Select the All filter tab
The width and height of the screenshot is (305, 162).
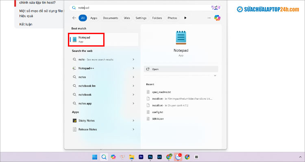[83, 18]
